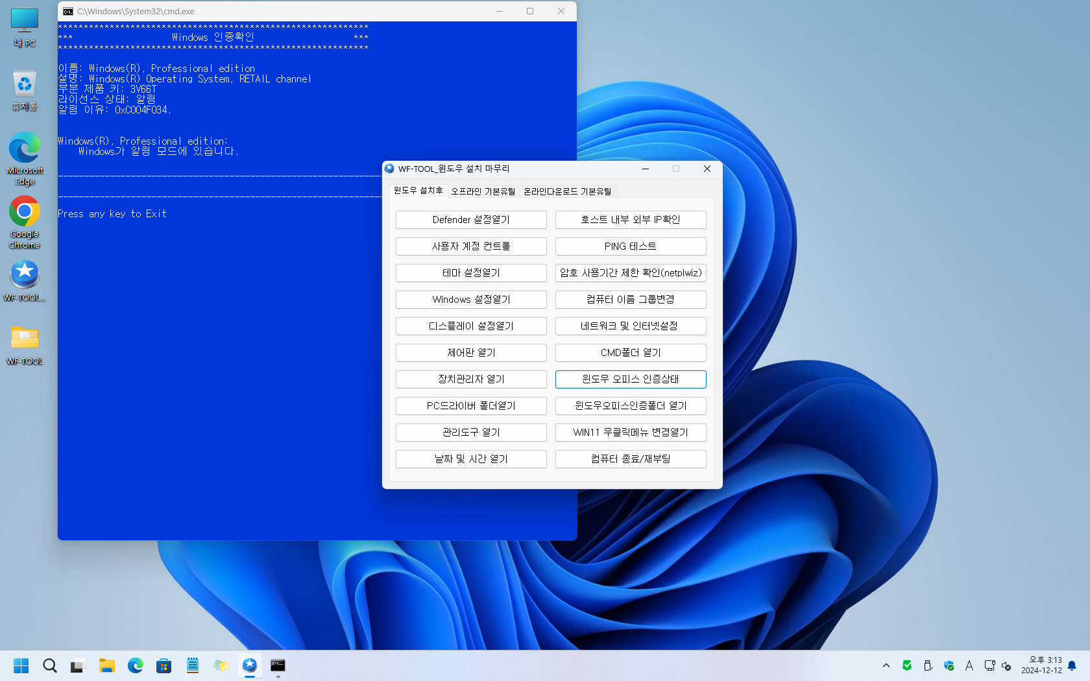1090x681 pixels.
Task: Click the 컴퓨터 이름 그룹변경 button
Action: point(631,300)
